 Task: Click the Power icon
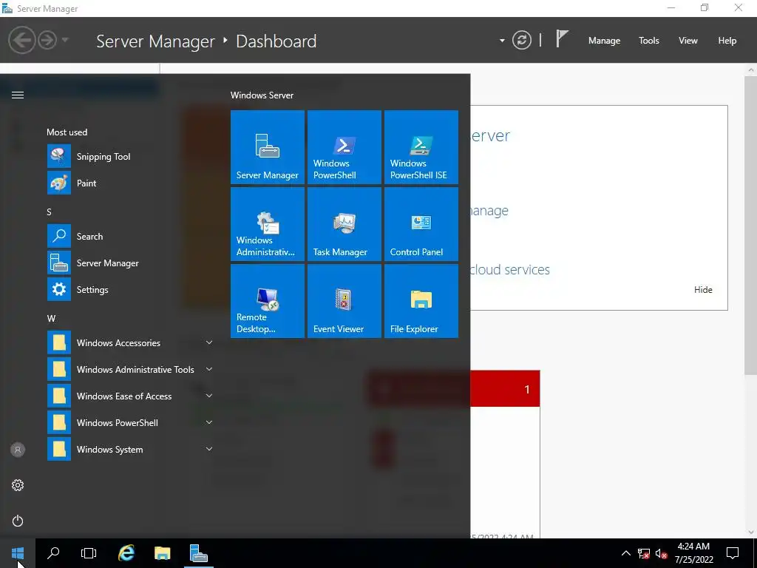point(18,521)
